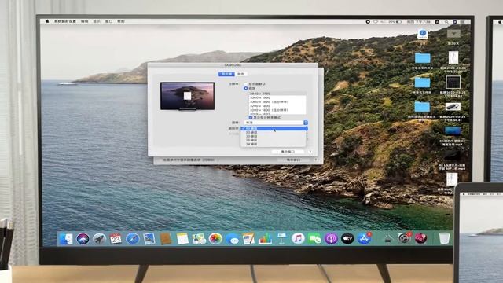Open the Apple menu
The image size is (503, 283).
pyautogui.click(x=47, y=21)
